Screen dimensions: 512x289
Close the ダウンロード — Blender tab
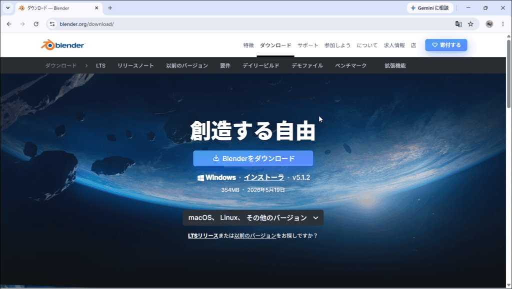click(96, 8)
